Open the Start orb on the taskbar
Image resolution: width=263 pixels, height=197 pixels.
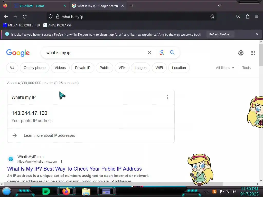point(6,191)
